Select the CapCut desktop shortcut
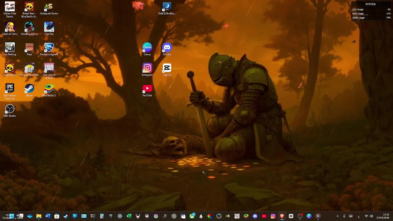Image resolution: width=393 pixels, height=221 pixels. [x=167, y=70]
